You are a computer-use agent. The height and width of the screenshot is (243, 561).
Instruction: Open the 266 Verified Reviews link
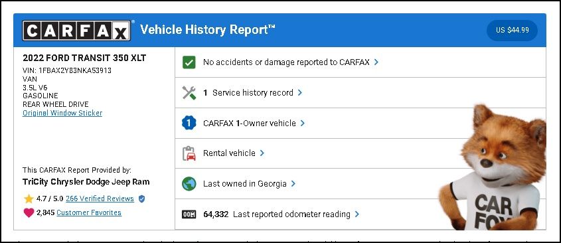coord(100,199)
